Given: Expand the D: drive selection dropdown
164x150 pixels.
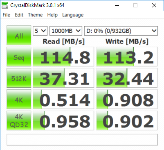Looking at the screenshot, I should (x=121, y=31).
